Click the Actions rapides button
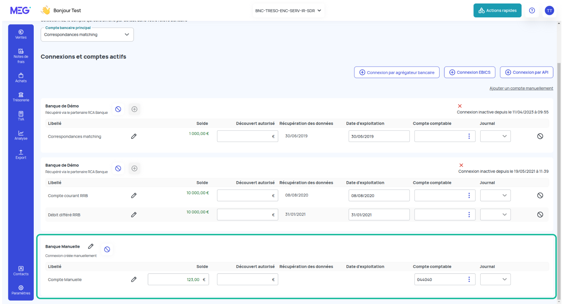The image size is (562, 304). point(497,10)
